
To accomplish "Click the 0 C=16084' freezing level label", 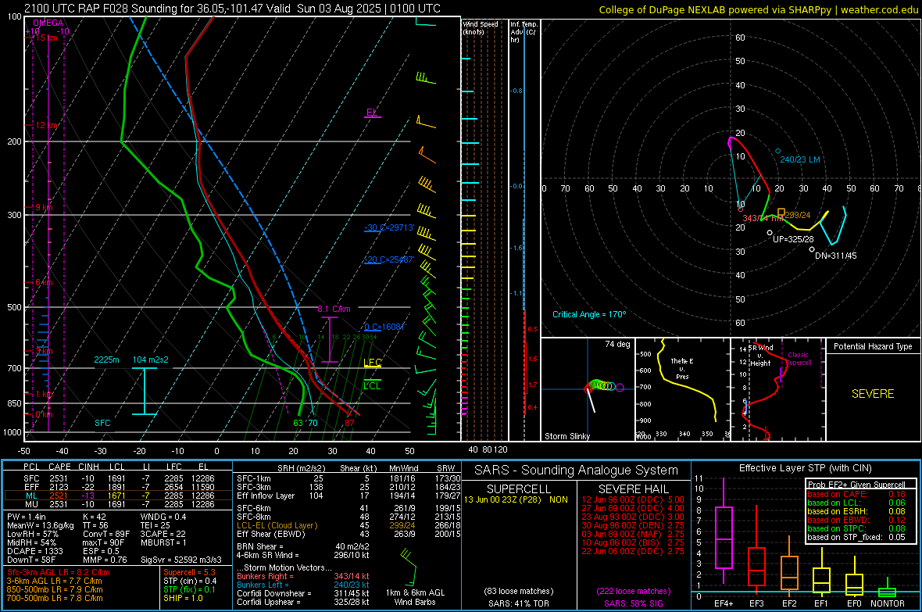I will pos(384,327).
